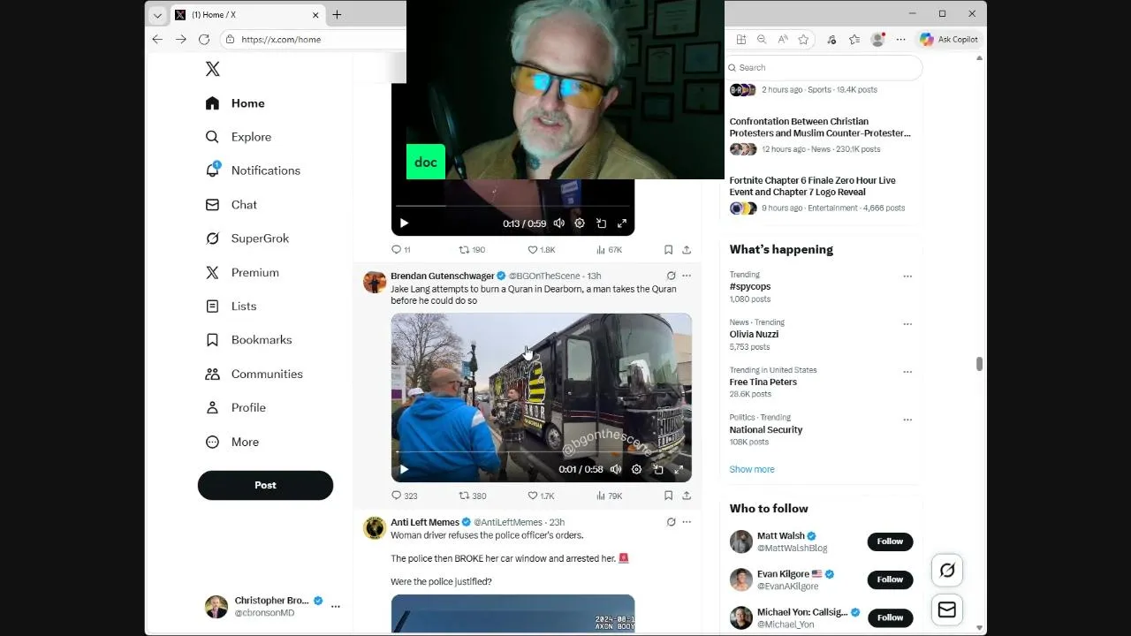The width and height of the screenshot is (1131, 636).
Task: Open floating Grok button
Action: [x=947, y=571]
